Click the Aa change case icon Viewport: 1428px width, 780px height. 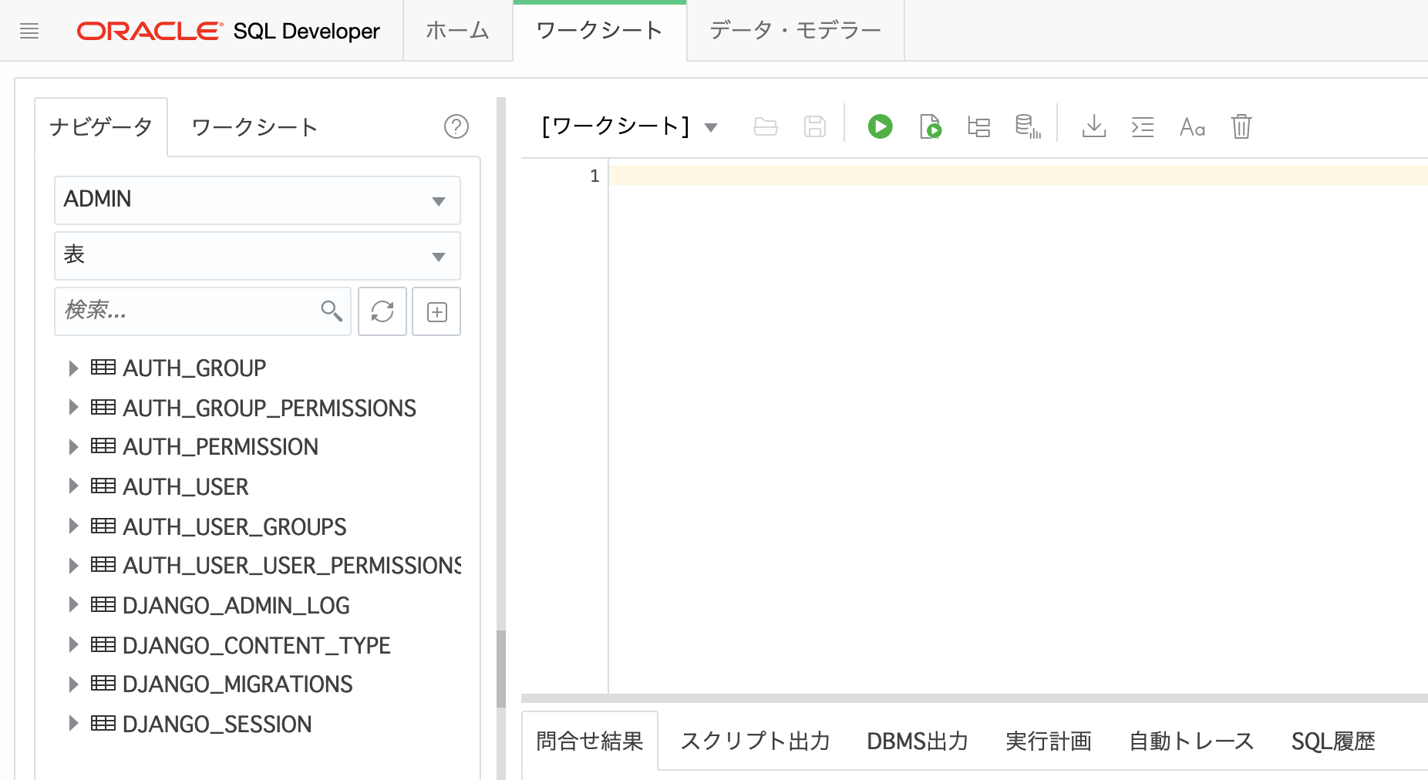tap(1192, 126)
